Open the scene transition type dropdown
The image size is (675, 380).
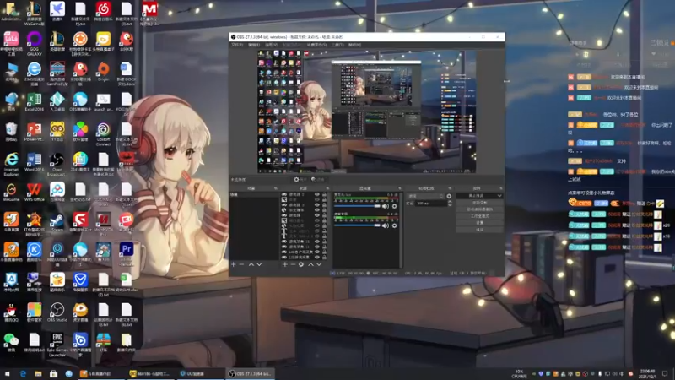point(425,196)
